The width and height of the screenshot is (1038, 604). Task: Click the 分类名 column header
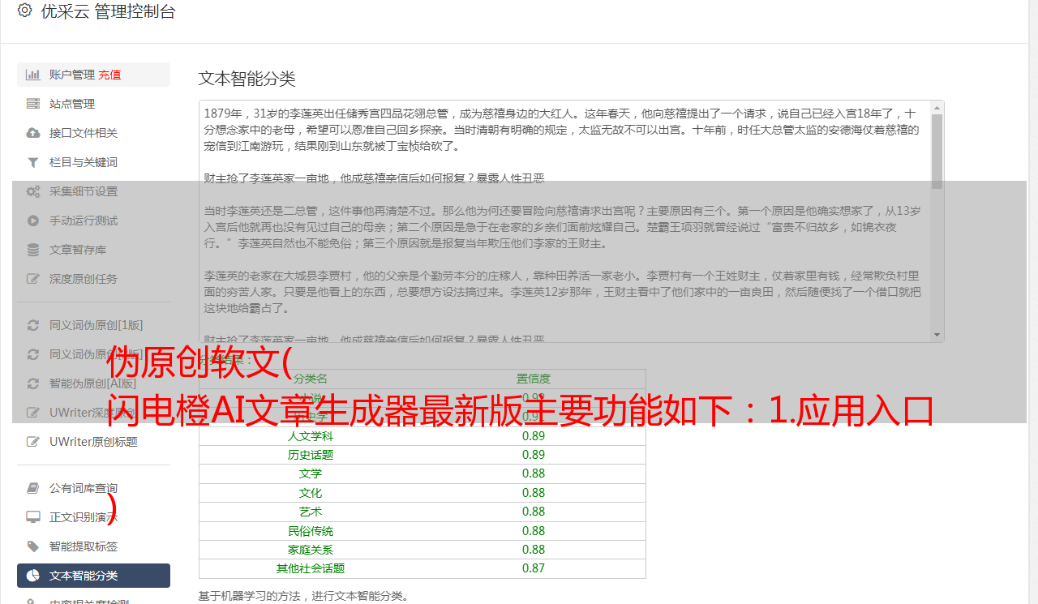click(x=311, y=379)
